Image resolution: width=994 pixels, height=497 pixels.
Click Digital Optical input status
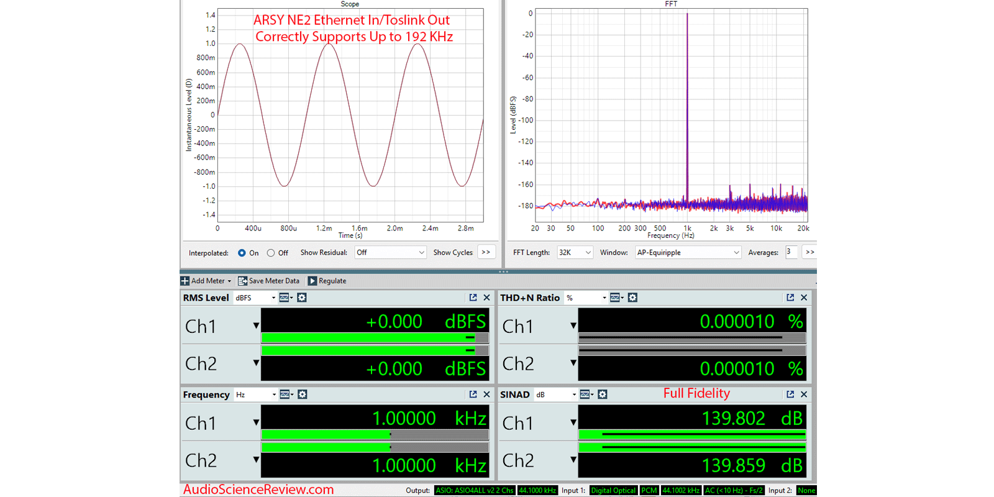(613, 490)
